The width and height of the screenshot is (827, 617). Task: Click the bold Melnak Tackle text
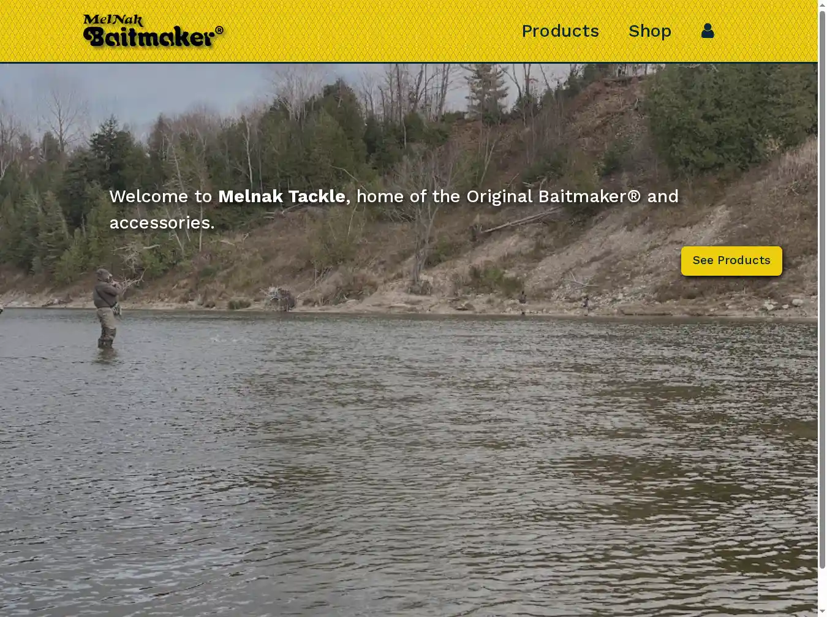click(x=282, y=196)
